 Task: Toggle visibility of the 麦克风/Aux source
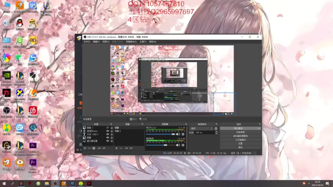pyautogui.click(x=108, y=131)
